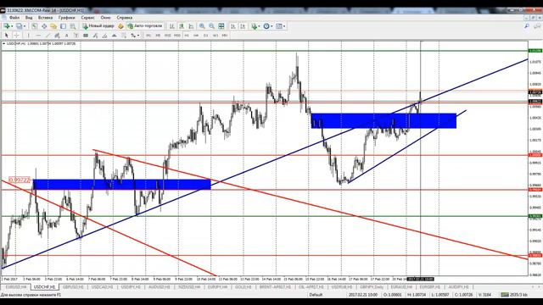The image size is (543, 305).
Task: Switch chart to bar chart type
Action: tap(172, 26)
